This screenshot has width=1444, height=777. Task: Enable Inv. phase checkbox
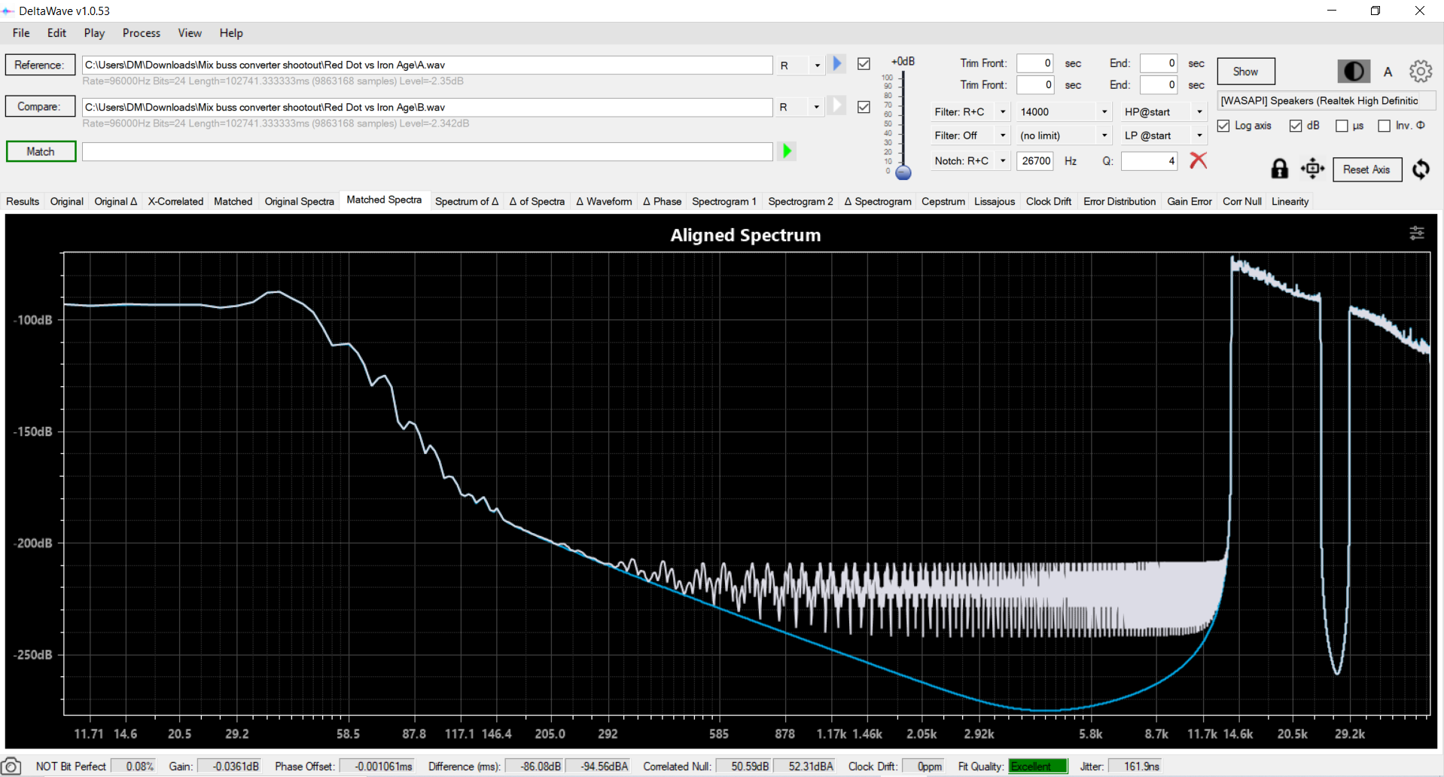coord(1384,126)
